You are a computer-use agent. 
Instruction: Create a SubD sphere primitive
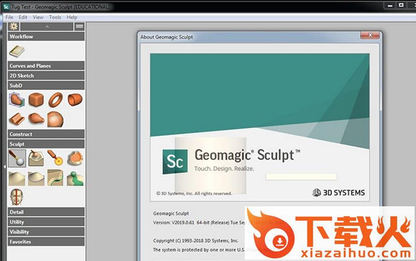(55, 119)
